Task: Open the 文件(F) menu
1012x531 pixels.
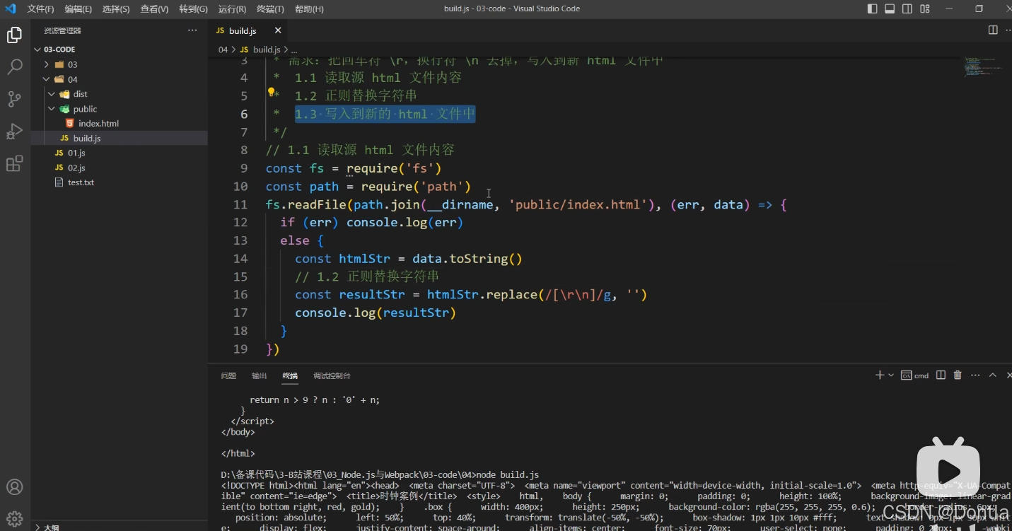Action: [x=40, y=8]
